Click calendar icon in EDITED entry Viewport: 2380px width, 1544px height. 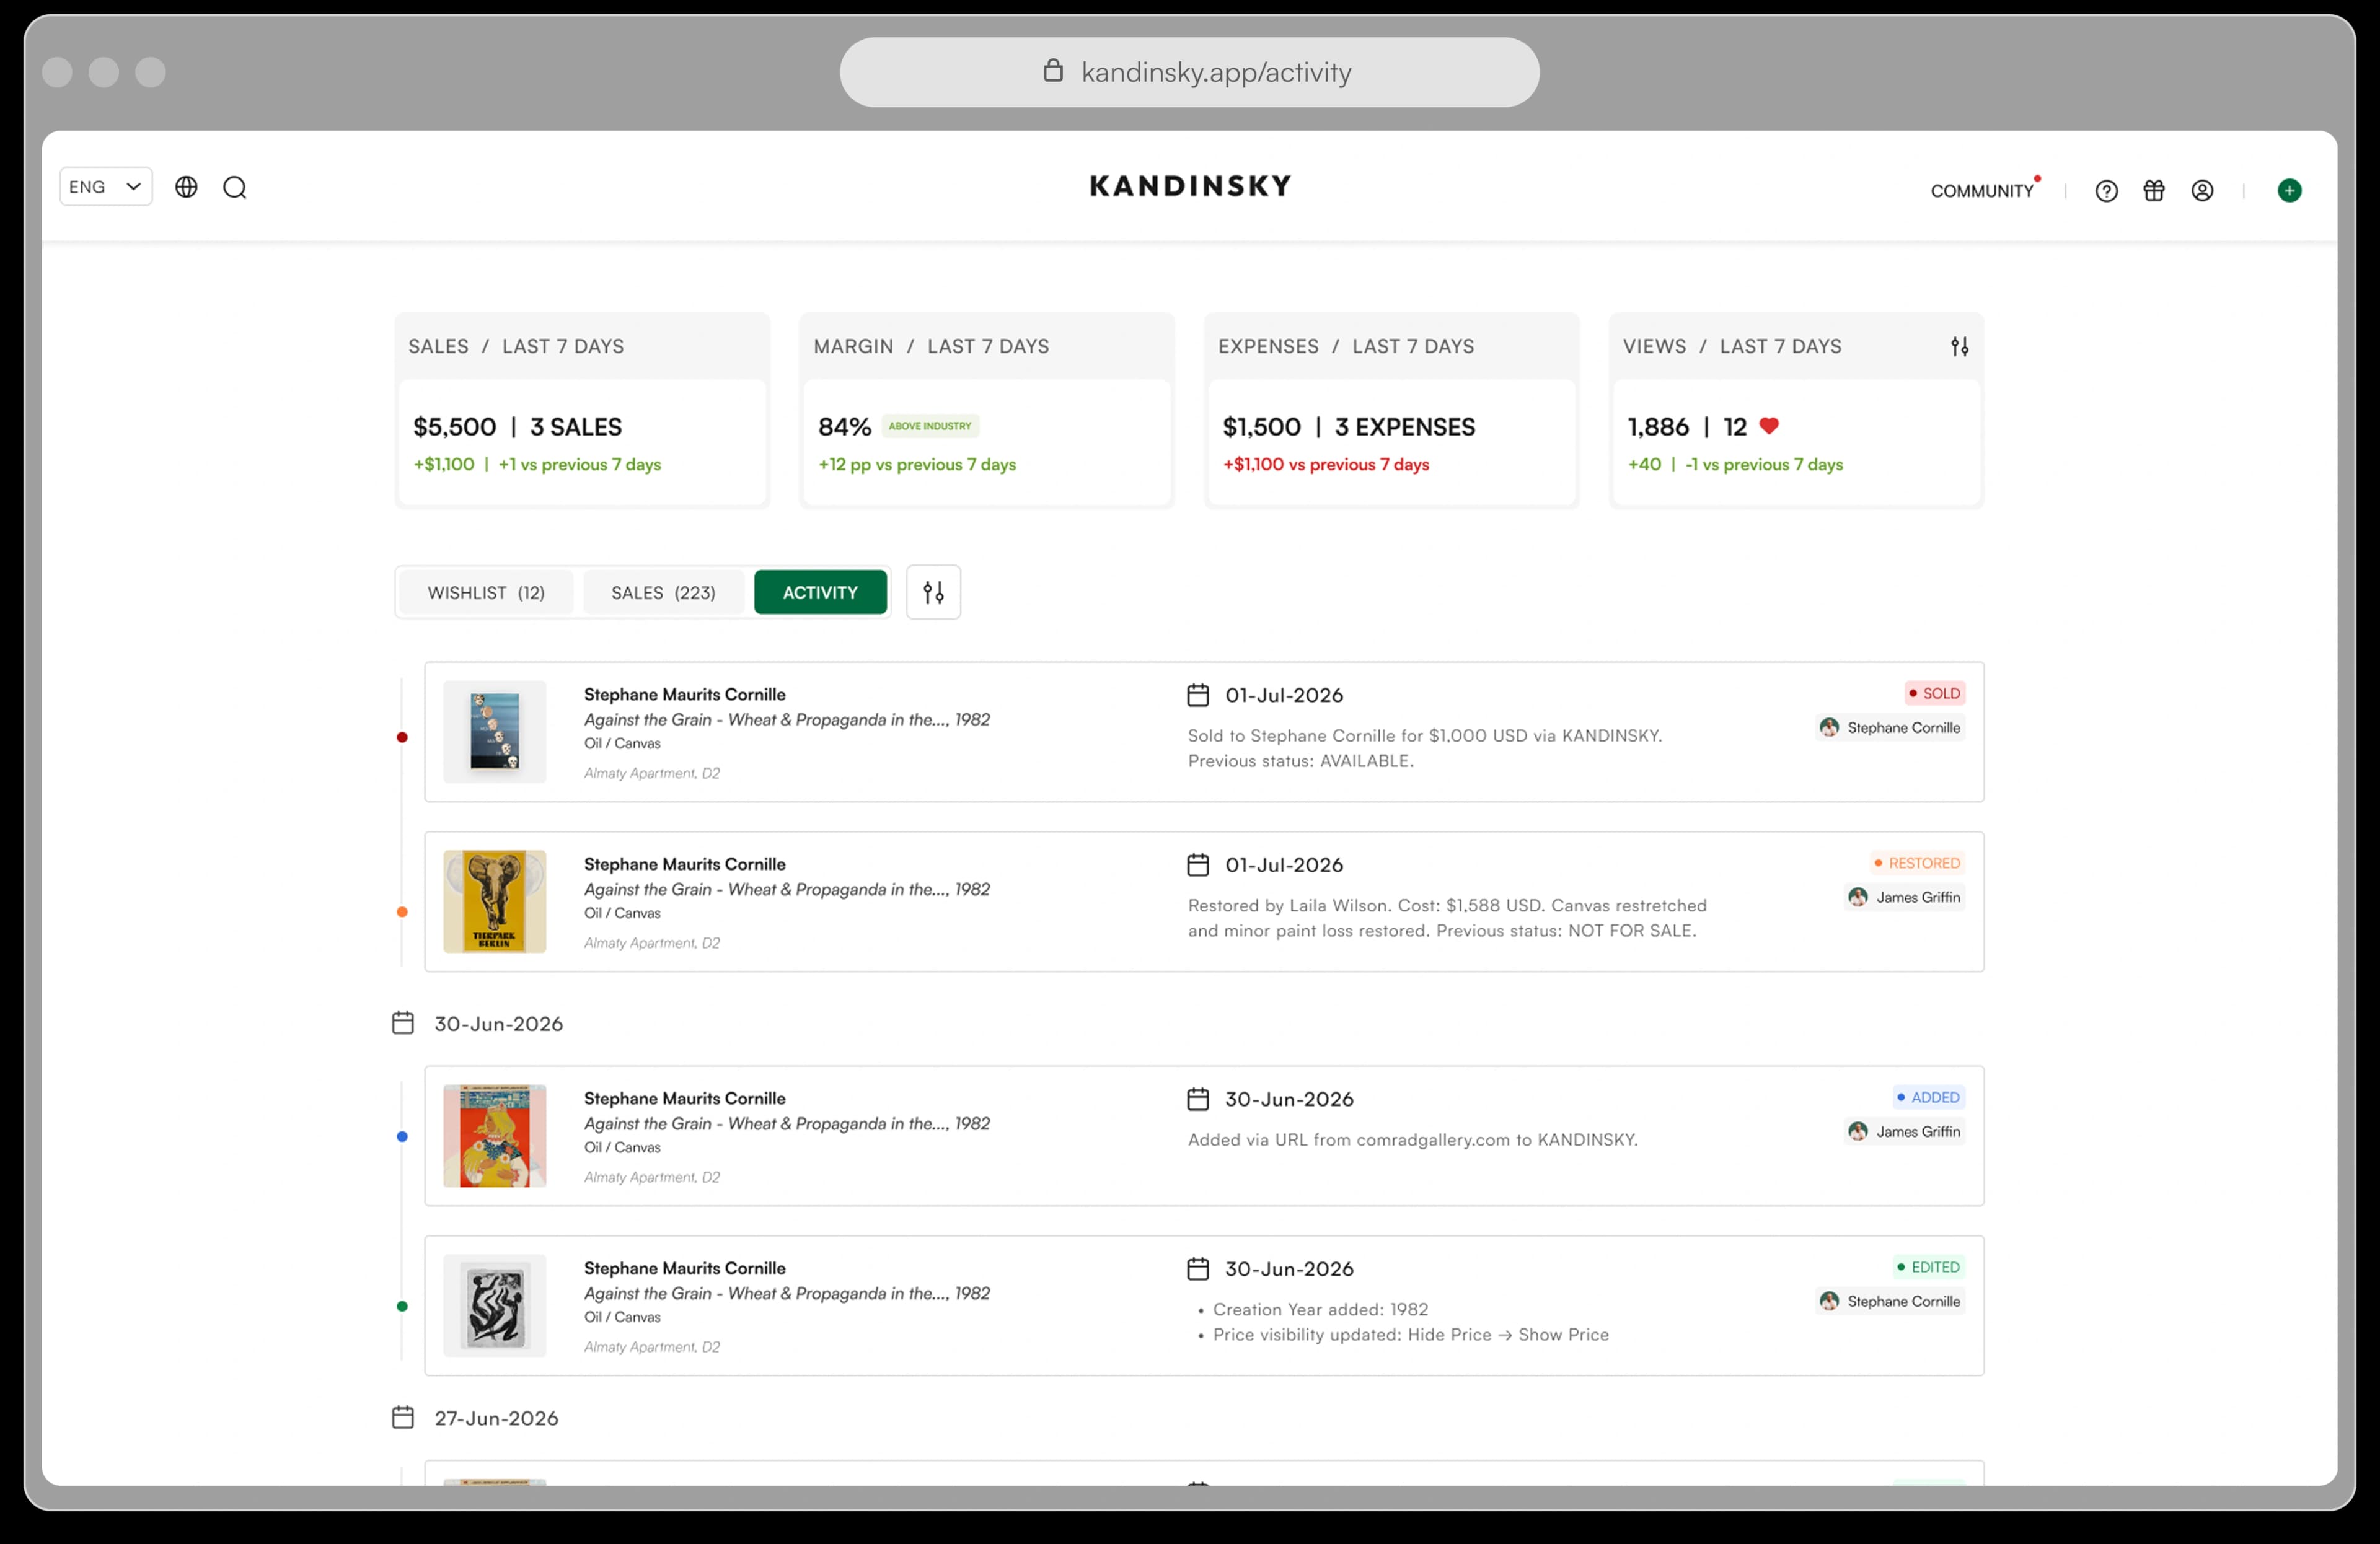[x=1198, y=1269]
